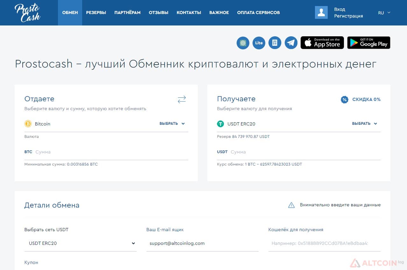This screenshot has height=270, width=407.
Task: Download app from App Store badge
Action: click(322, 43)
